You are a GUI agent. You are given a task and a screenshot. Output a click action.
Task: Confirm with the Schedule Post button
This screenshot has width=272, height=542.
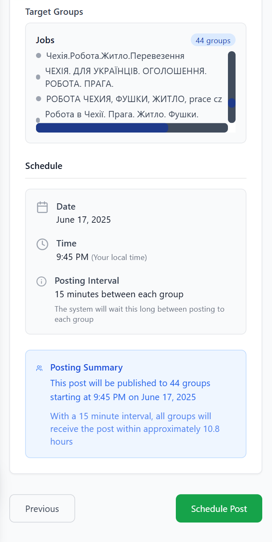click(219, 509)
